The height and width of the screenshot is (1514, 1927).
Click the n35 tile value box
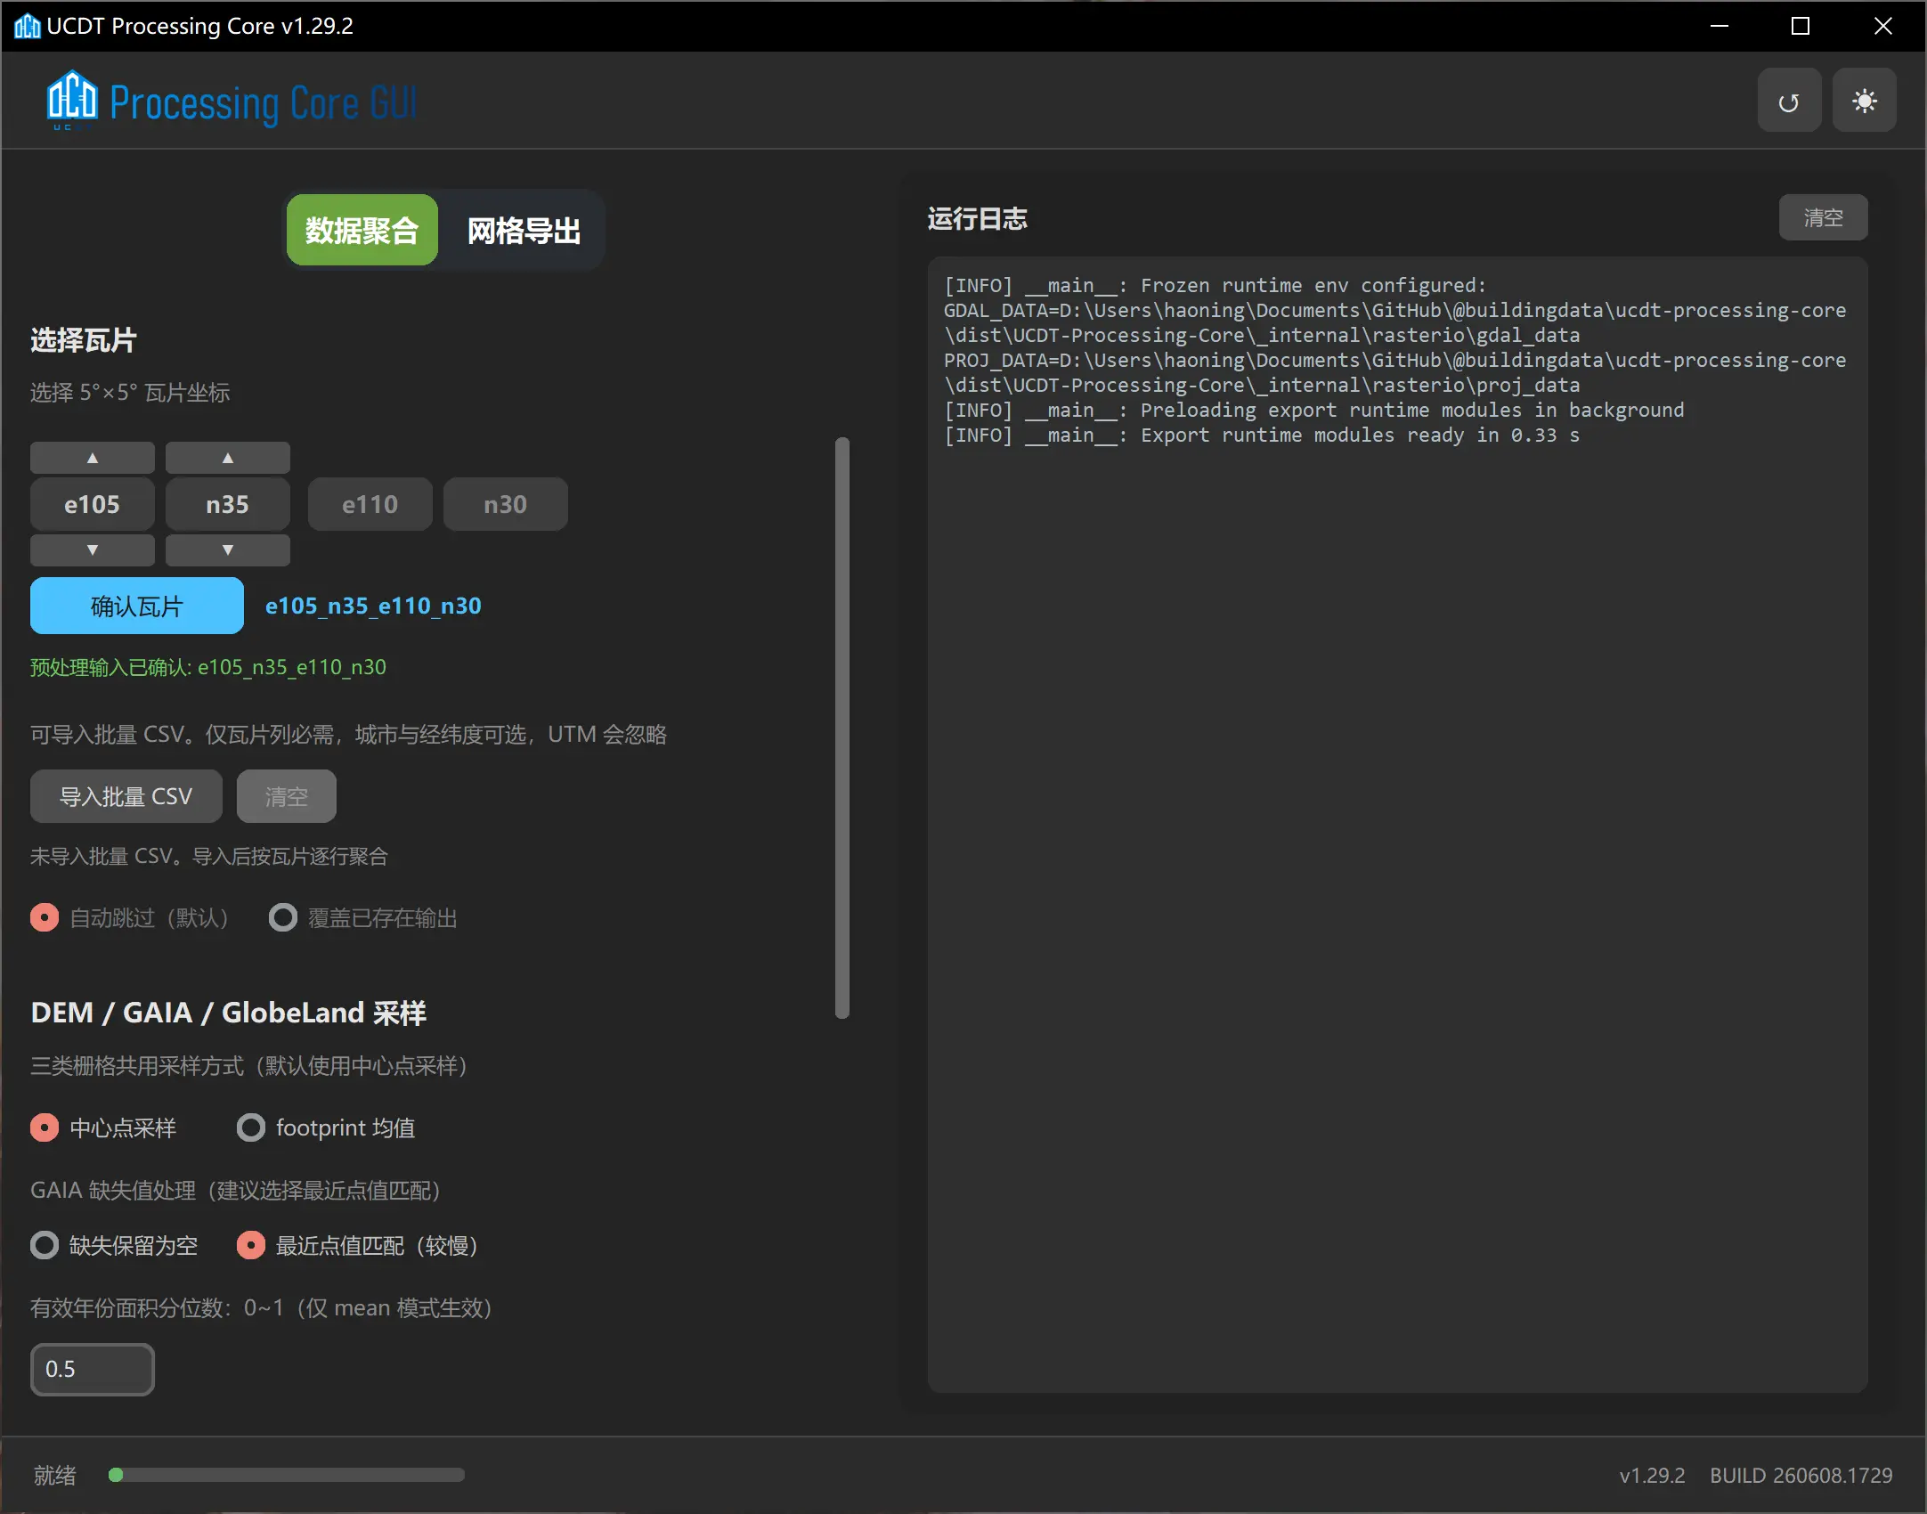[228, 504]
